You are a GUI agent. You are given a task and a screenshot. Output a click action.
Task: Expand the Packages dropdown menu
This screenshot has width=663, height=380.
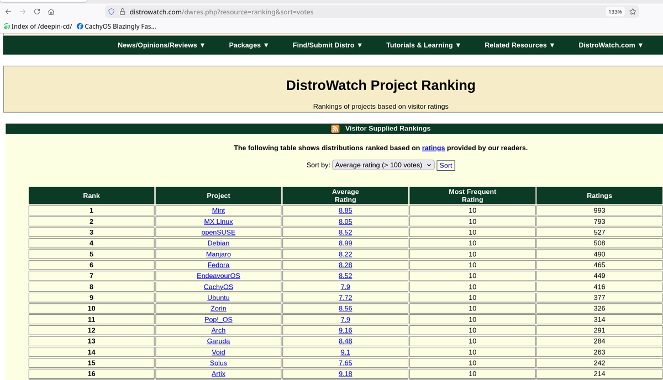[249, 45]
